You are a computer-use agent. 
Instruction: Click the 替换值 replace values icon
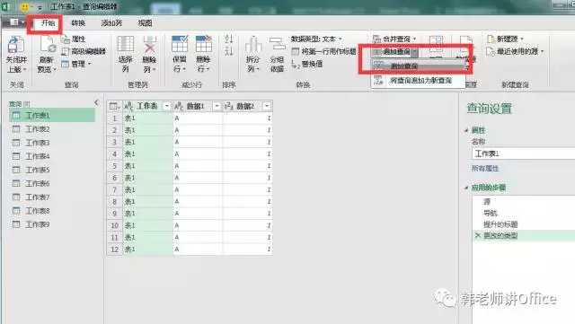click(296, 64)
